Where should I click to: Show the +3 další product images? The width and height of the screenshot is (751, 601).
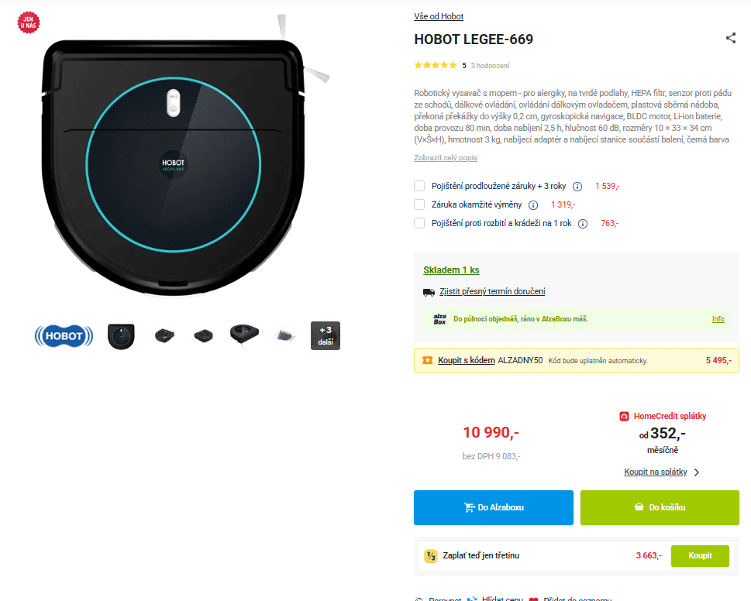[326, 335]
